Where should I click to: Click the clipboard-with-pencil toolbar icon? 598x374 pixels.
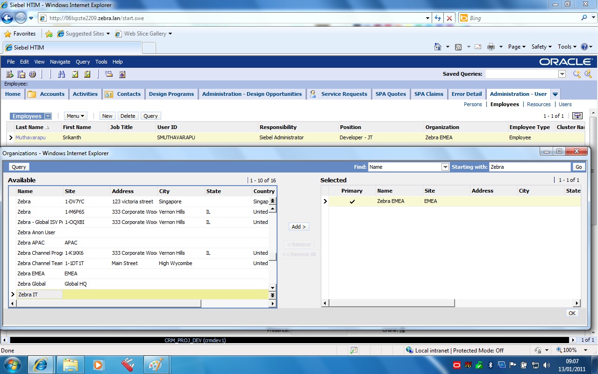87,74
